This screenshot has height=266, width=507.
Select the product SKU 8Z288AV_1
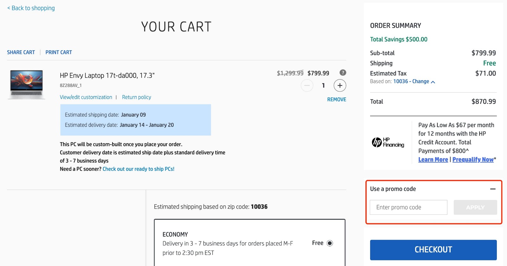click(71, 85)
